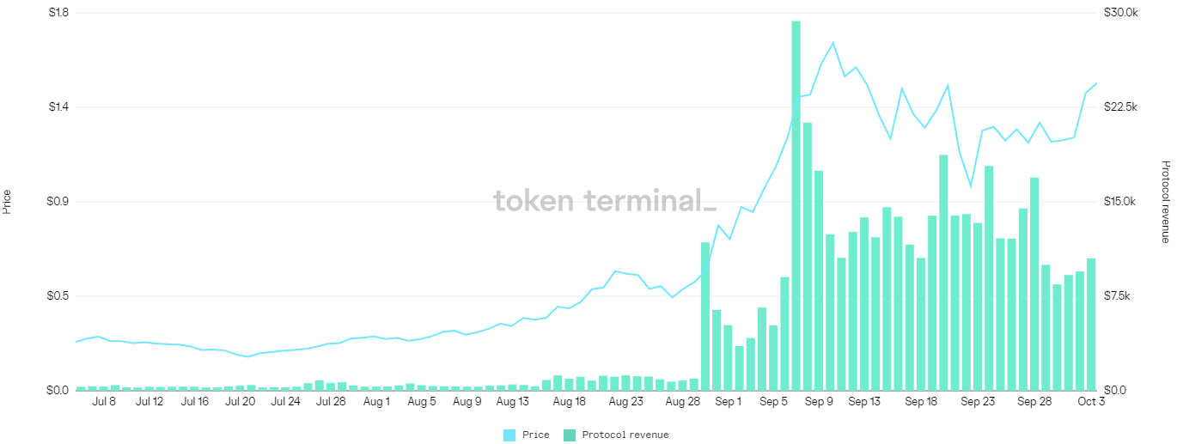
Task: Click the green Protocol revenue legend swatch
Action: point(570,435)
